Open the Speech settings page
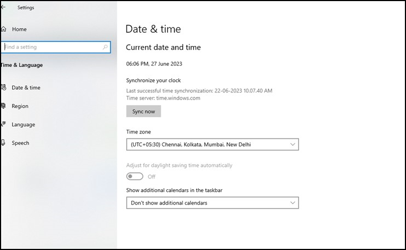The width and height of the screenshot is (406, 250). click(20, 143)
